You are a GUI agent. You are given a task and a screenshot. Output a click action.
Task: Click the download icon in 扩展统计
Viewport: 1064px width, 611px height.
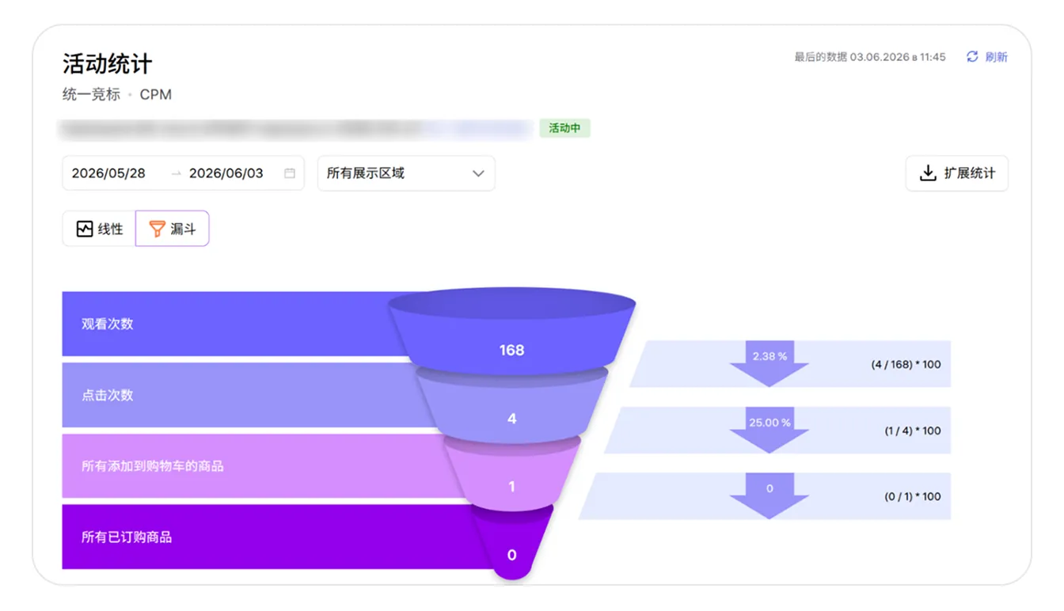pyautogui.click(x=928, y=173)
